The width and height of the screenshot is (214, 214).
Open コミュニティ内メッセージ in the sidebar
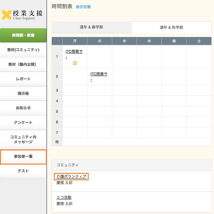pyautogui.click(x=23, y=139)
